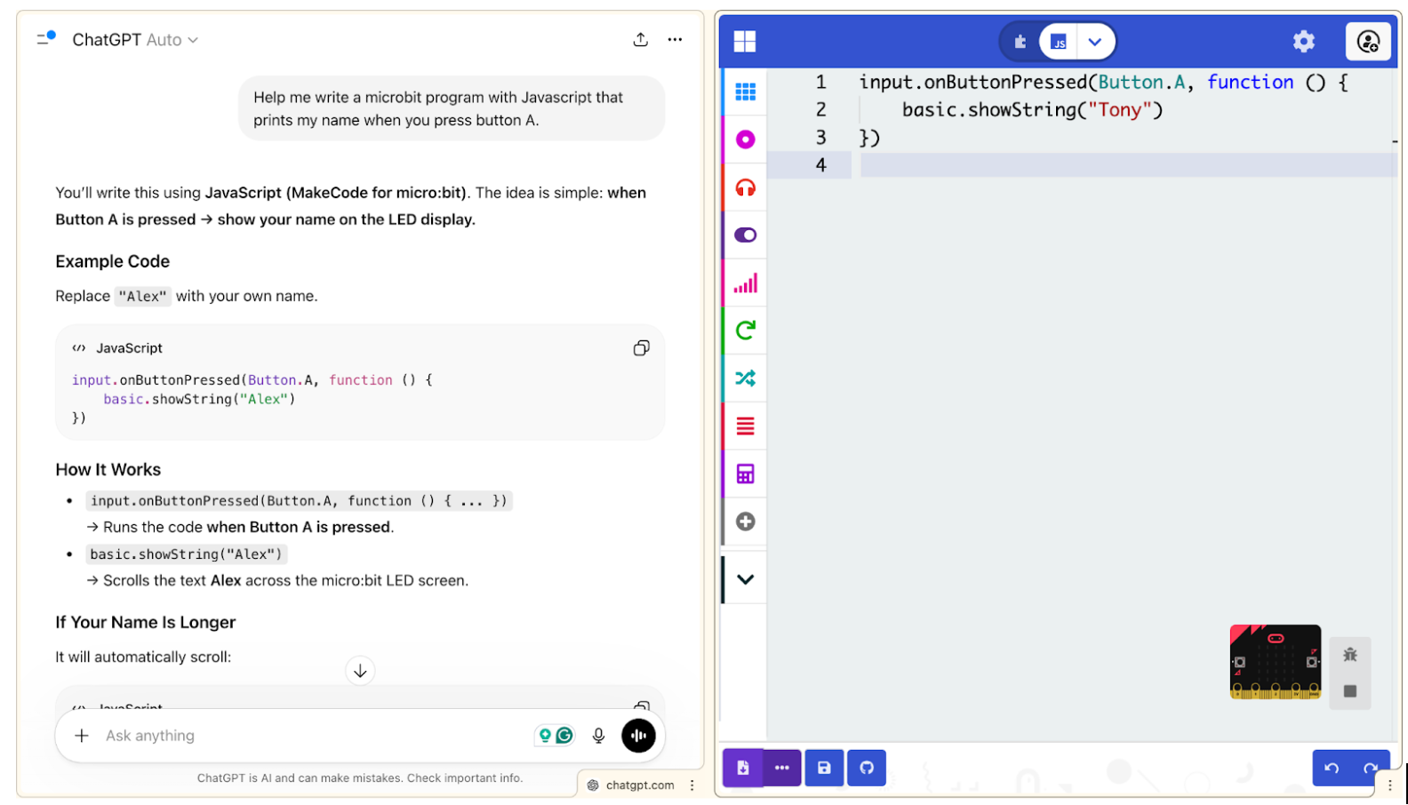Open the Music headphones category
This screenshot has height=805, width=1408.
coord(745,187)
